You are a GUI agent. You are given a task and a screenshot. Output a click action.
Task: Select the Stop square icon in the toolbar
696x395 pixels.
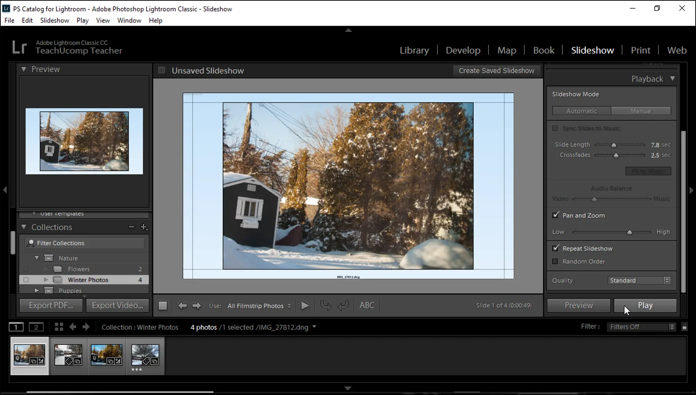[162, 306]
